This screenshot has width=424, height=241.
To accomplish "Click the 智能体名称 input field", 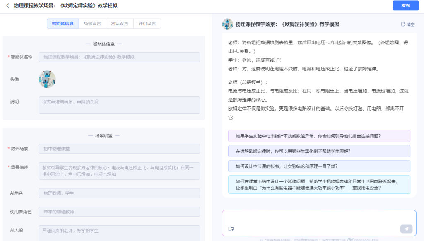I will tap(119, 57).
